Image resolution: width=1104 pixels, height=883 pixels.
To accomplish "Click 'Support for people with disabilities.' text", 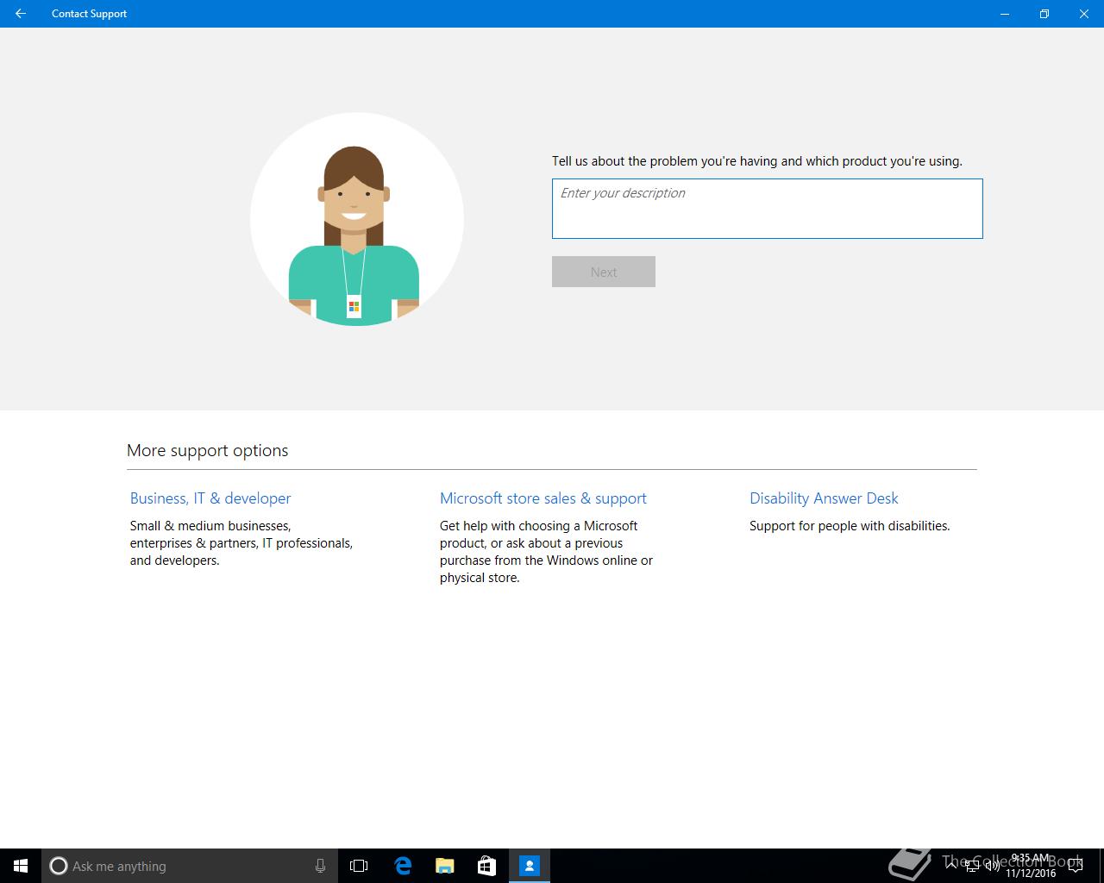I will coord(850,526).
